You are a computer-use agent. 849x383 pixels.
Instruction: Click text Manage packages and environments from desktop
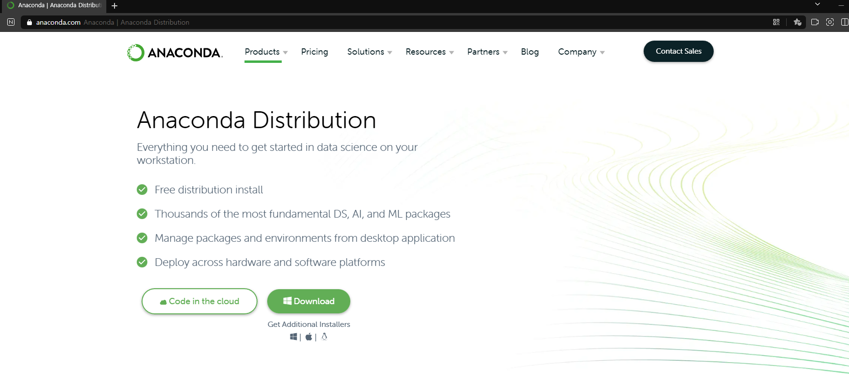305,238
